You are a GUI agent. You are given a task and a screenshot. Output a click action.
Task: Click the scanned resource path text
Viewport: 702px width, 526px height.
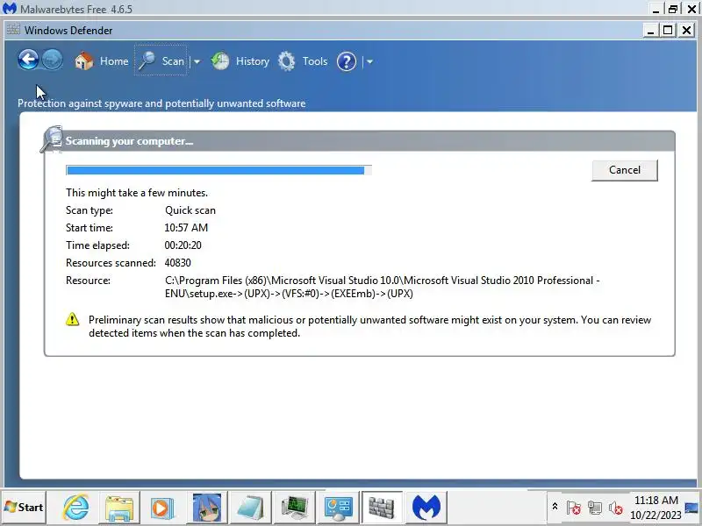[x=383, y=287]
